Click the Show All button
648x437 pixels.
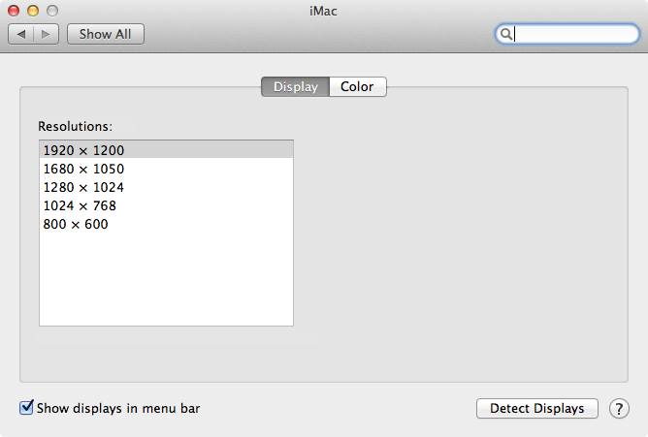click(106, 34)
